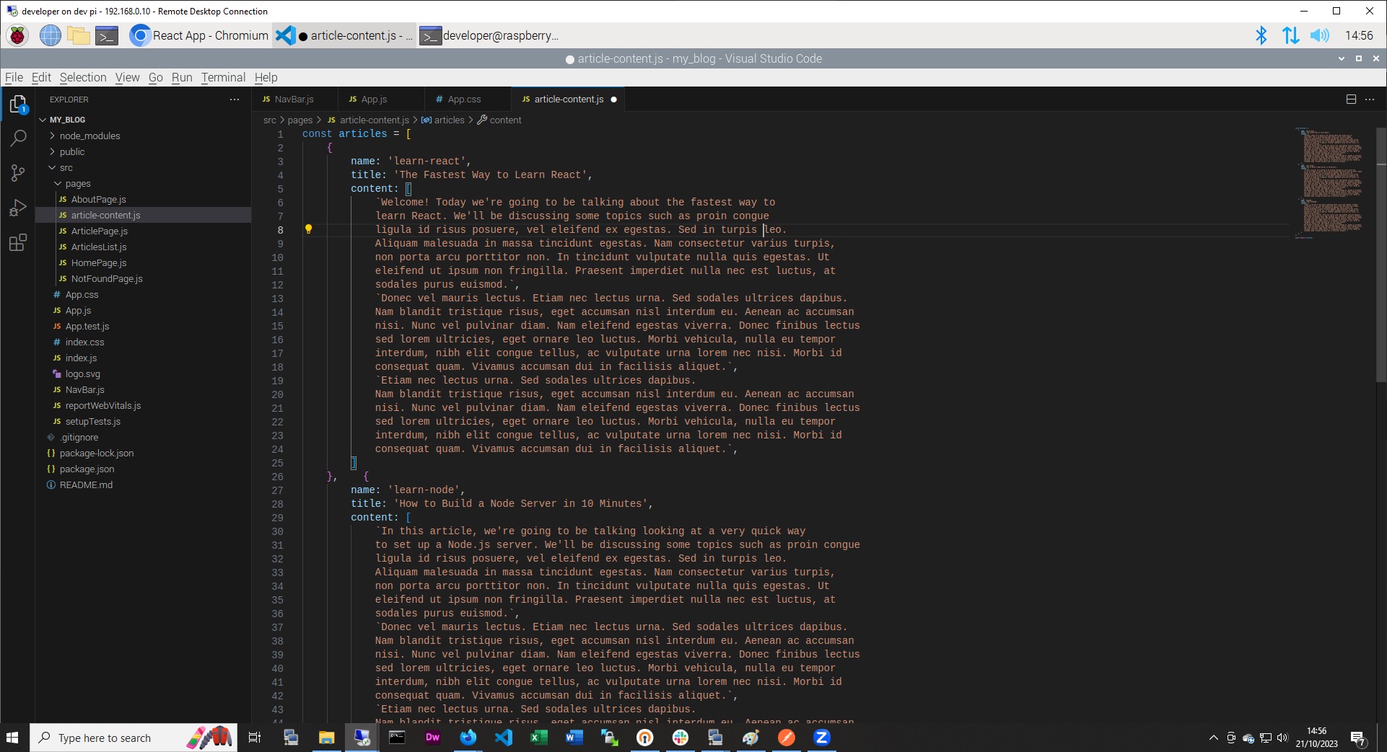Image resolution: width=1387 pixels, height=752 pixels.
Task: Click the network transfer arrows icon
Action: pyautogui.click(x=1290, y=35)
